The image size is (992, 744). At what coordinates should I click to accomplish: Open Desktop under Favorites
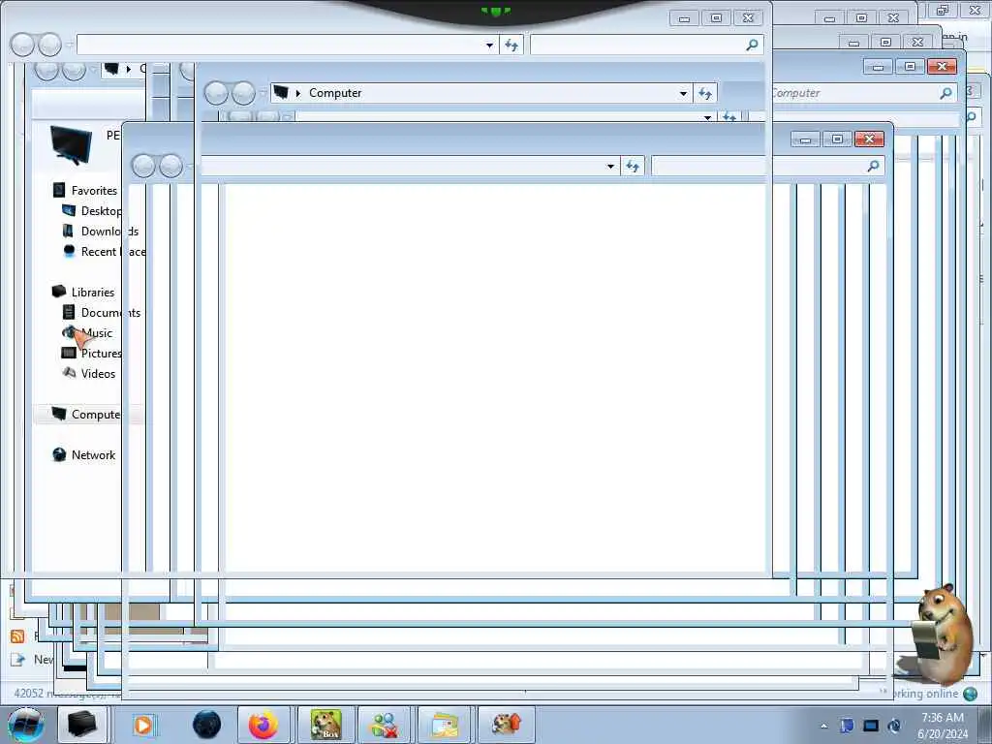point(92,210)
